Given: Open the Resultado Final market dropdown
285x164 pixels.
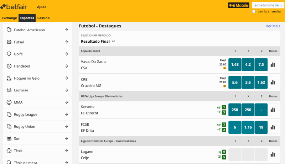Looking at the screenshot, I should tap(98, 41).
